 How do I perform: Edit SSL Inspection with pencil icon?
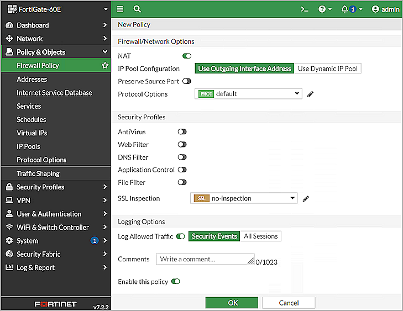point(306,199)
